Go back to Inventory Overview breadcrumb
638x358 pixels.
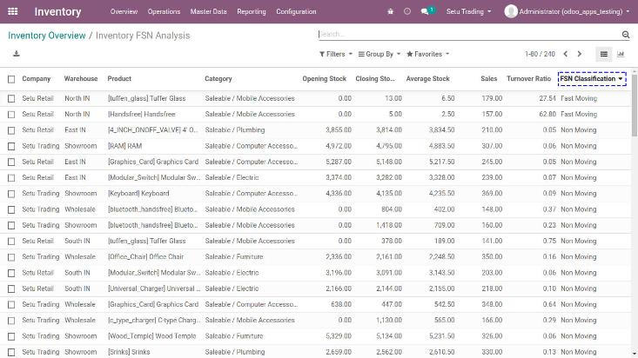coord(47,36)
